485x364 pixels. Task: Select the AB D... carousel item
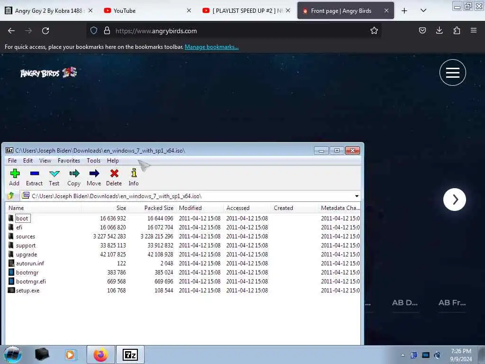point(405,303)
